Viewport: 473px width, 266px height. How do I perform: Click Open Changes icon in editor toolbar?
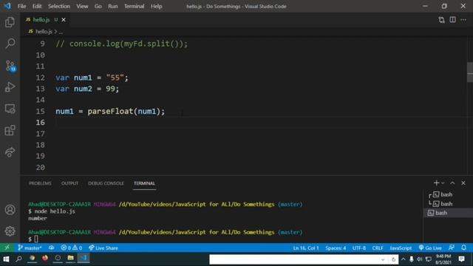coord(441,20)
